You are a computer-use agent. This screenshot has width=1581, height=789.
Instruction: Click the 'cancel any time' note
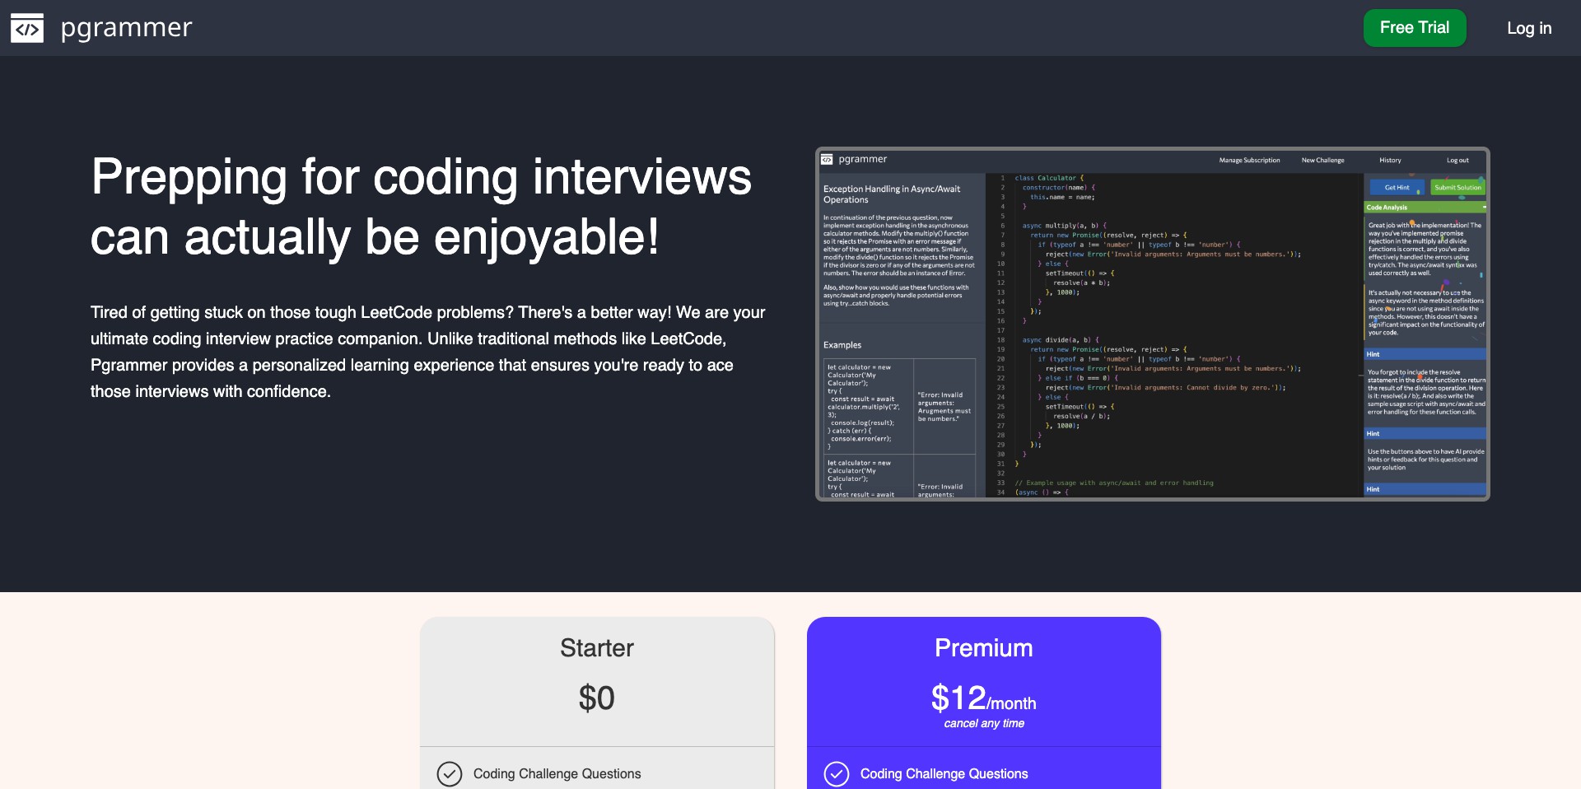click(x=984, y=723)
